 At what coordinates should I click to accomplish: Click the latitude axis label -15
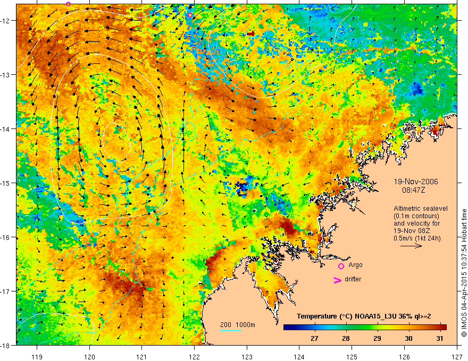5,183
